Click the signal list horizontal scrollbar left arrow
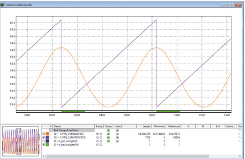245x159 pixels. (43, 156)
